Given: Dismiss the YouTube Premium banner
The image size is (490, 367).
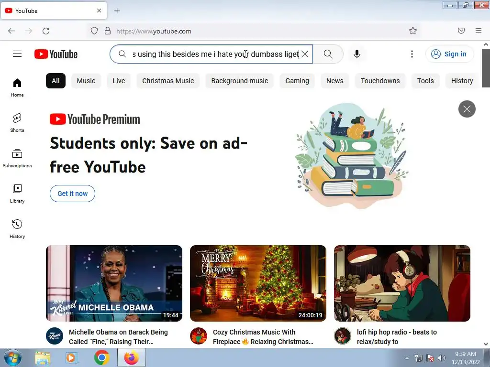Looking at the screenshot, I should (467, 109).
